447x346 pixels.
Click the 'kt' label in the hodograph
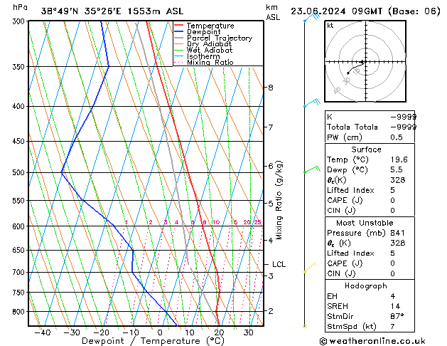coord(330,25)
